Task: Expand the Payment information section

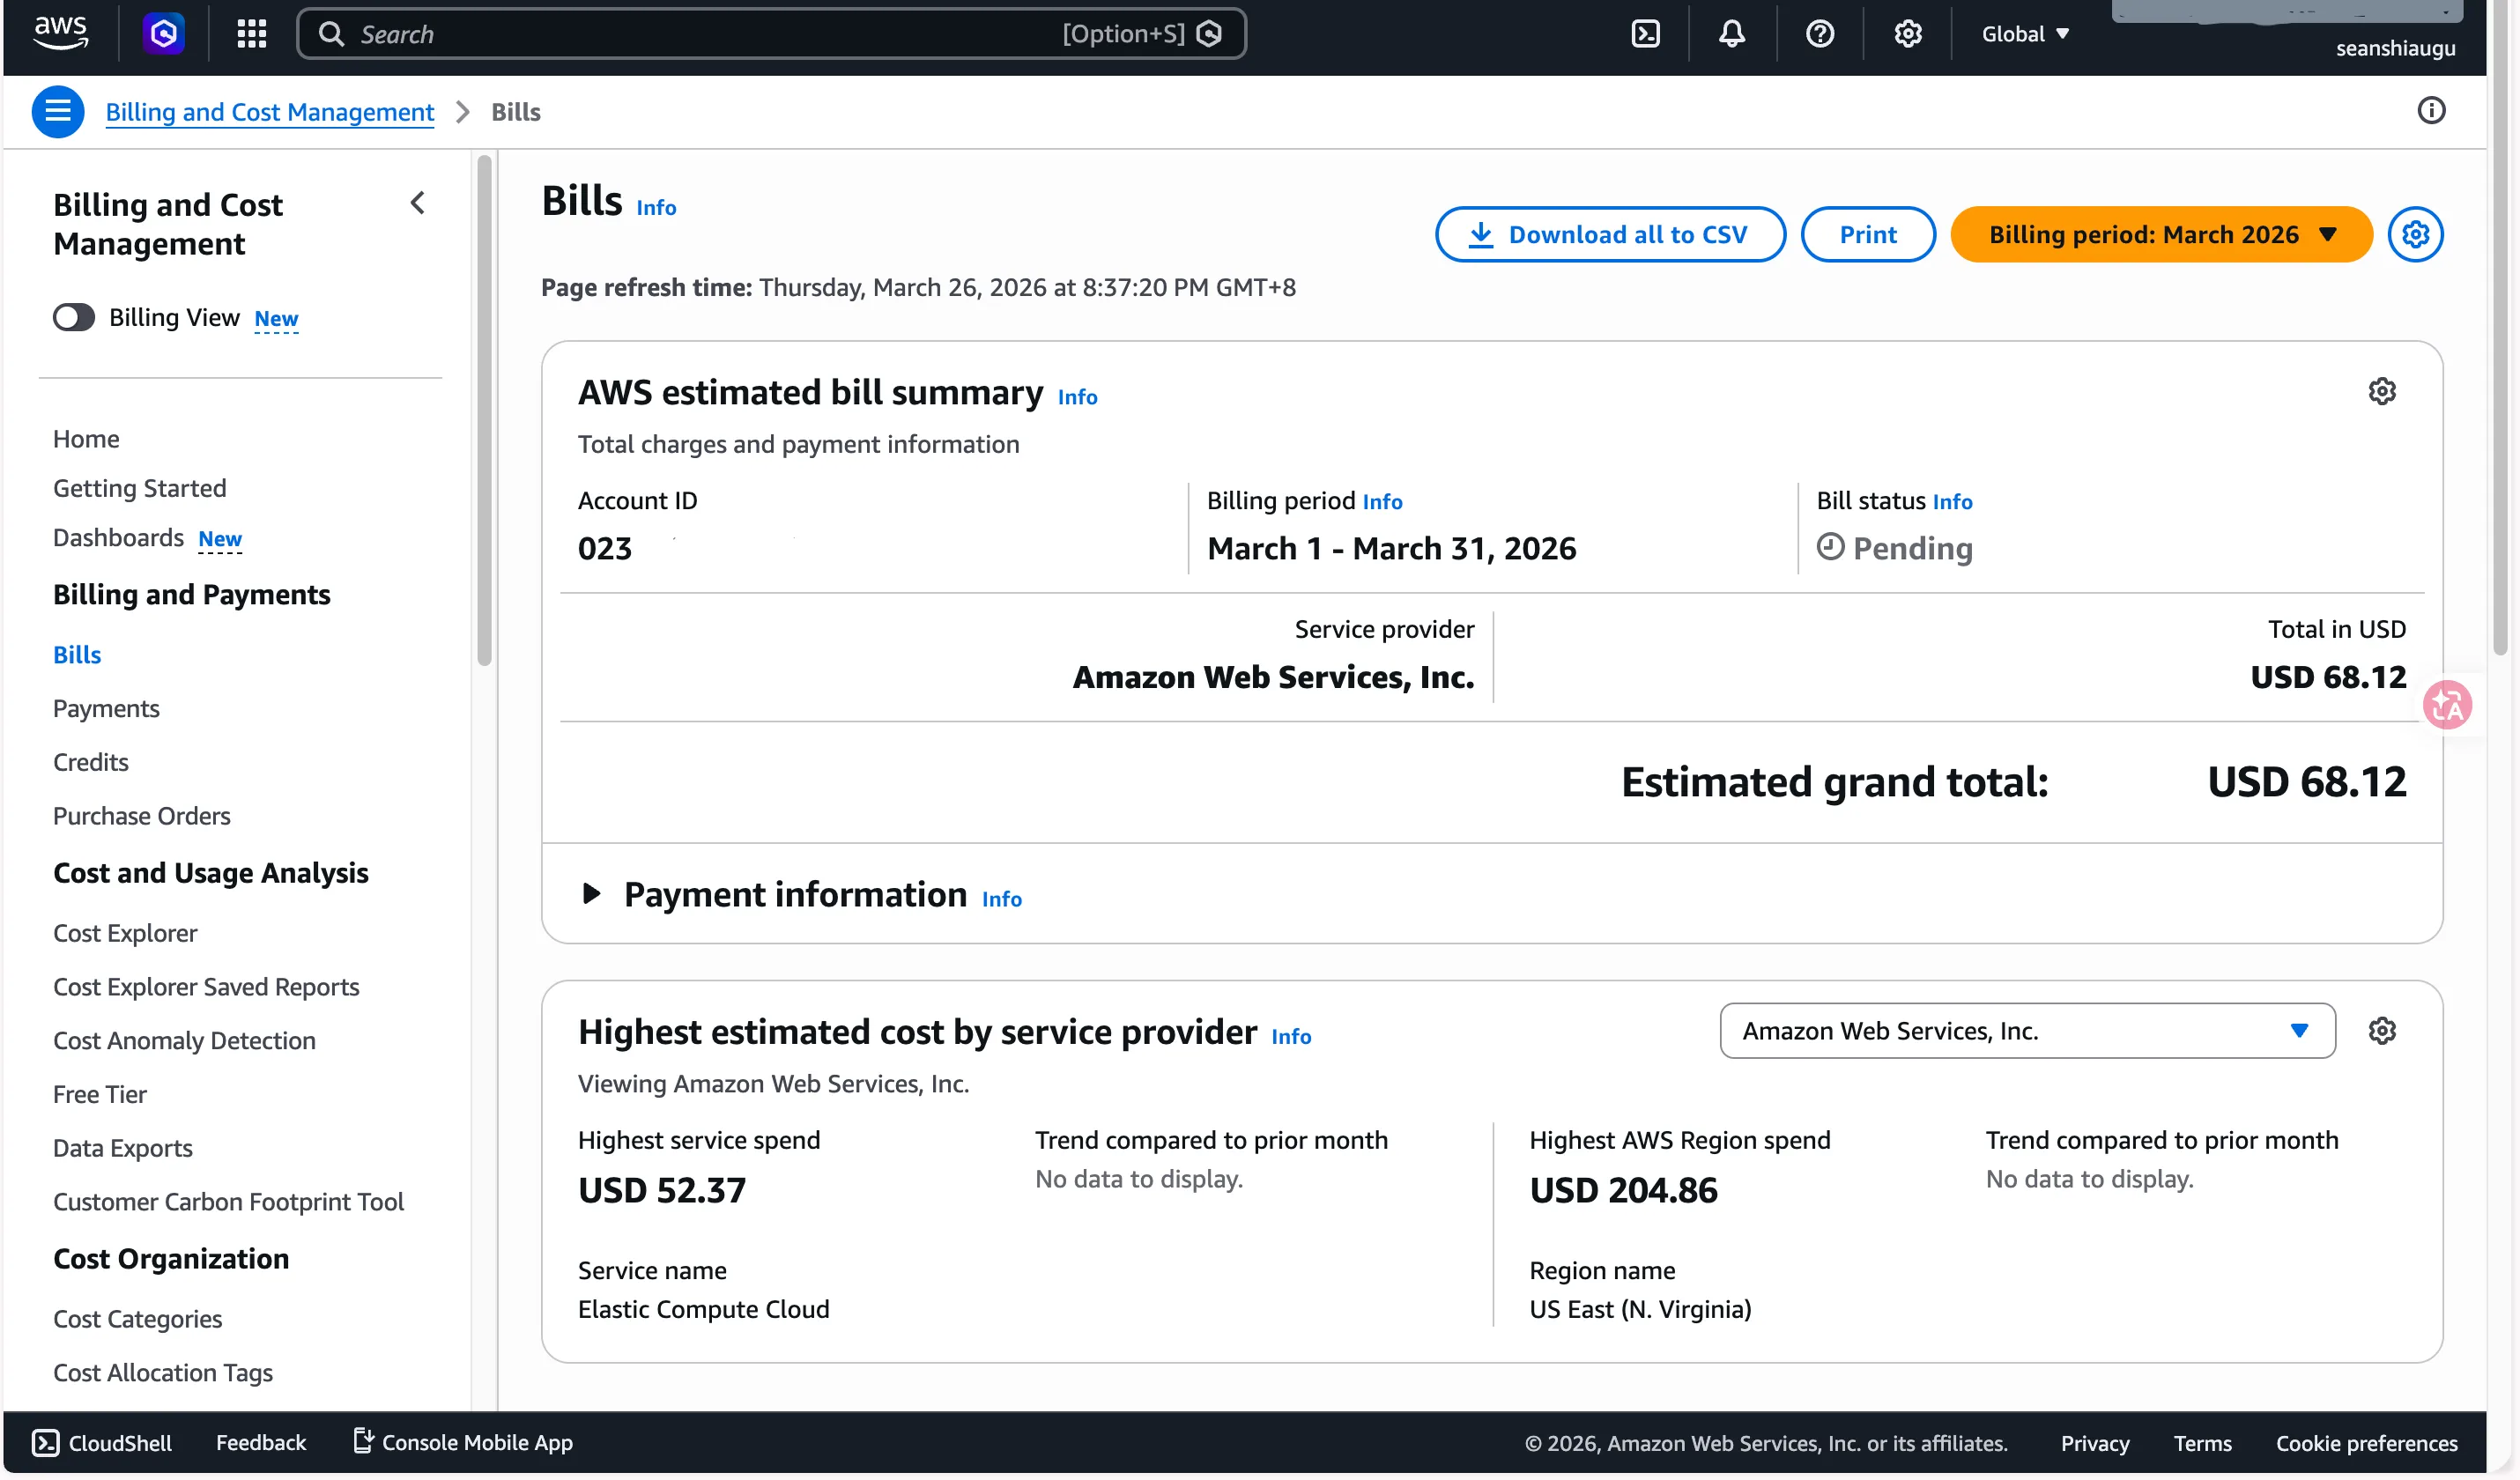Action: tap(591, 894)
